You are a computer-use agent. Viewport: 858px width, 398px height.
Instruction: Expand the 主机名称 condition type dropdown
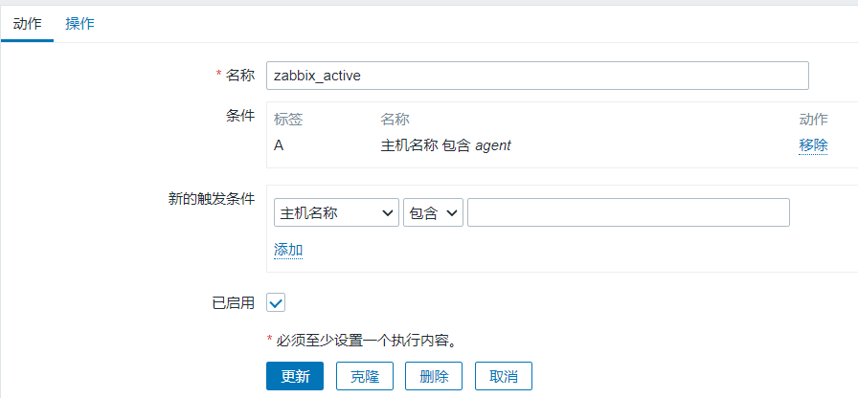pos(336,212)
